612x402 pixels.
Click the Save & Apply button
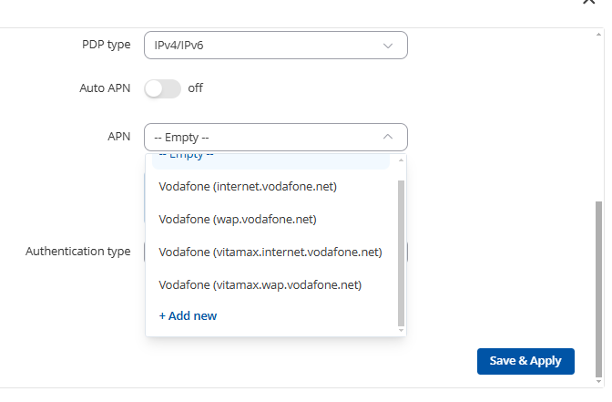point(525,361)
